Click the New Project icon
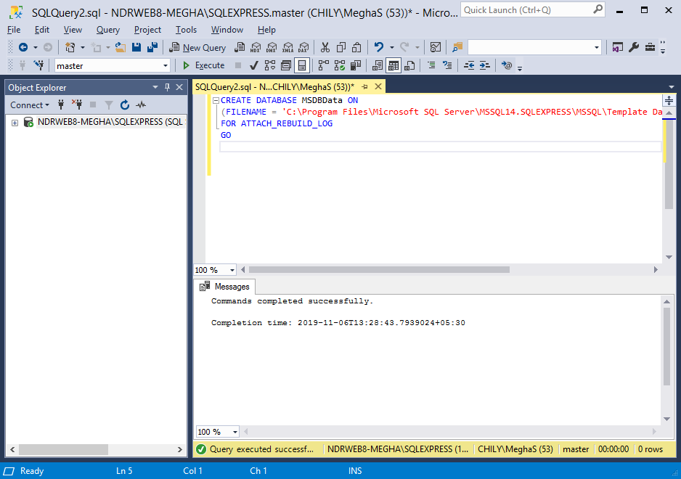The width and height of the screenshot is (681, 479). point(70,47)
